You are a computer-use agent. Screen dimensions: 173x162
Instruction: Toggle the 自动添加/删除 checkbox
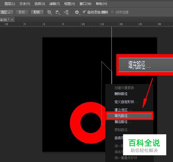(x=84, y=12)
